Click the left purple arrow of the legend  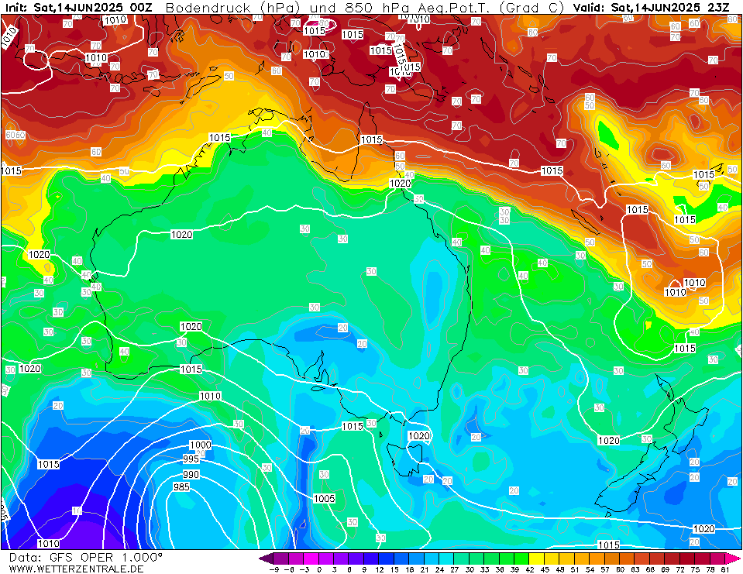click(266, 558)
